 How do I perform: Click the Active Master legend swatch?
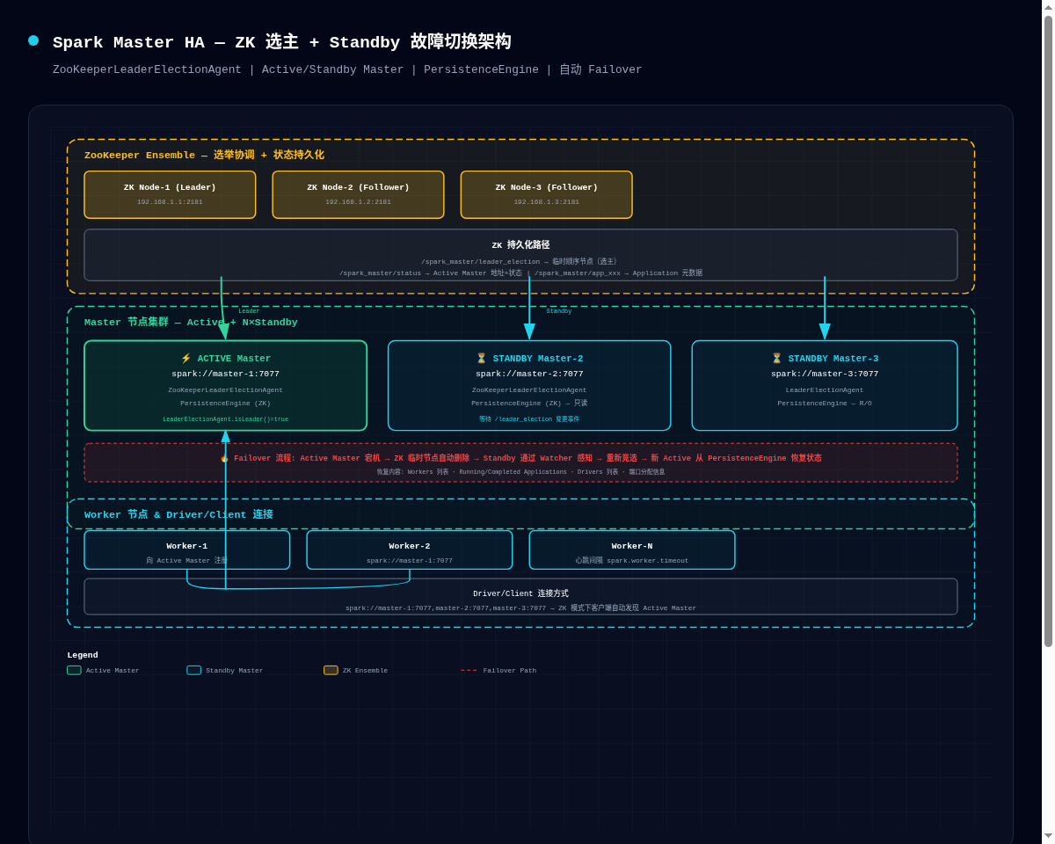[x=74, y=670]
